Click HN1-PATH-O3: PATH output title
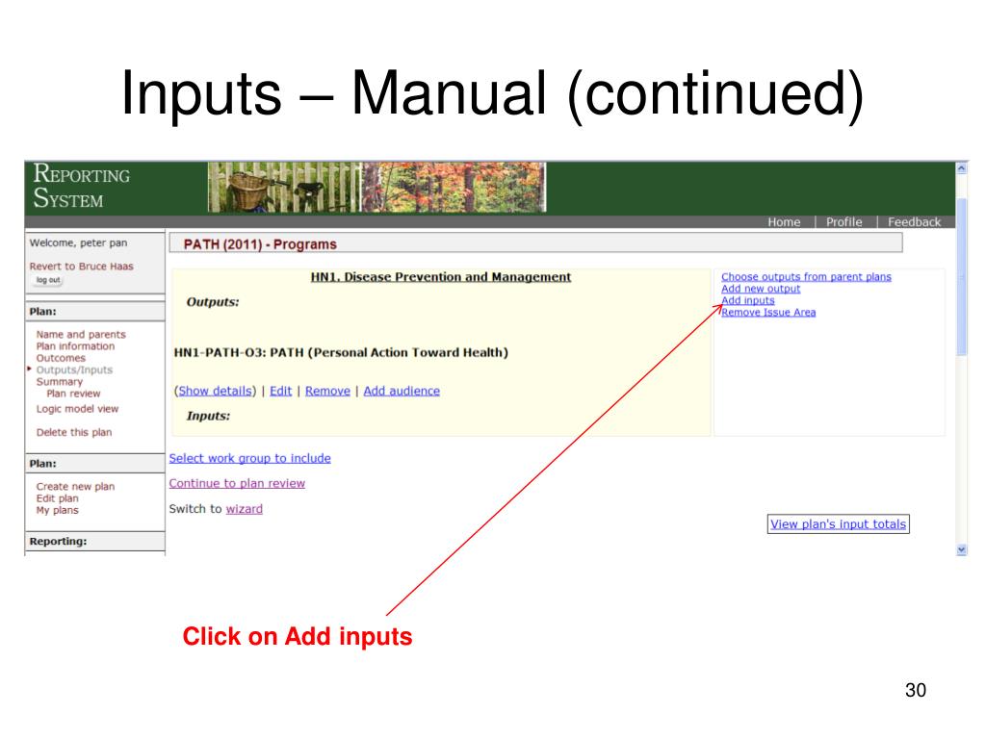Viewport: 986px width, 739px height. [341, 352]
